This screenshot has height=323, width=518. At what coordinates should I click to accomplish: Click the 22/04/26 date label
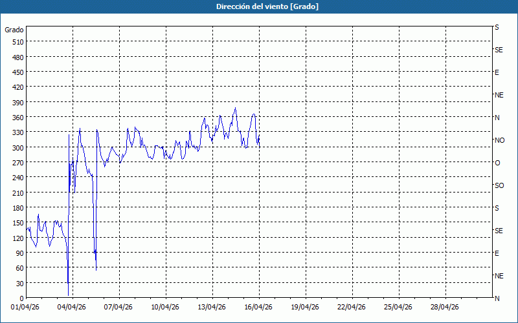tap(352, 307)
